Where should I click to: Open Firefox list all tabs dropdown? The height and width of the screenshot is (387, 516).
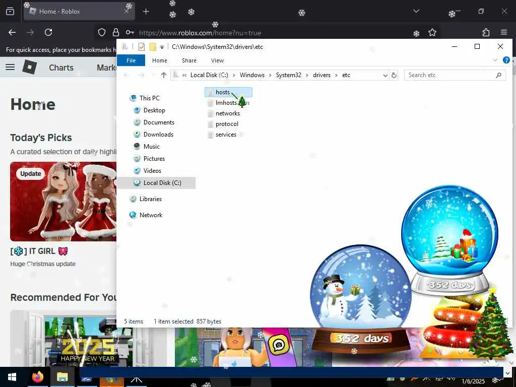tap(416, 11)
